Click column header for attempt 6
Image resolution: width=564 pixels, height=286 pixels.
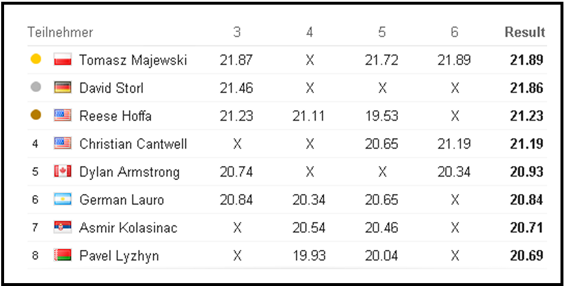click(454, 33)
